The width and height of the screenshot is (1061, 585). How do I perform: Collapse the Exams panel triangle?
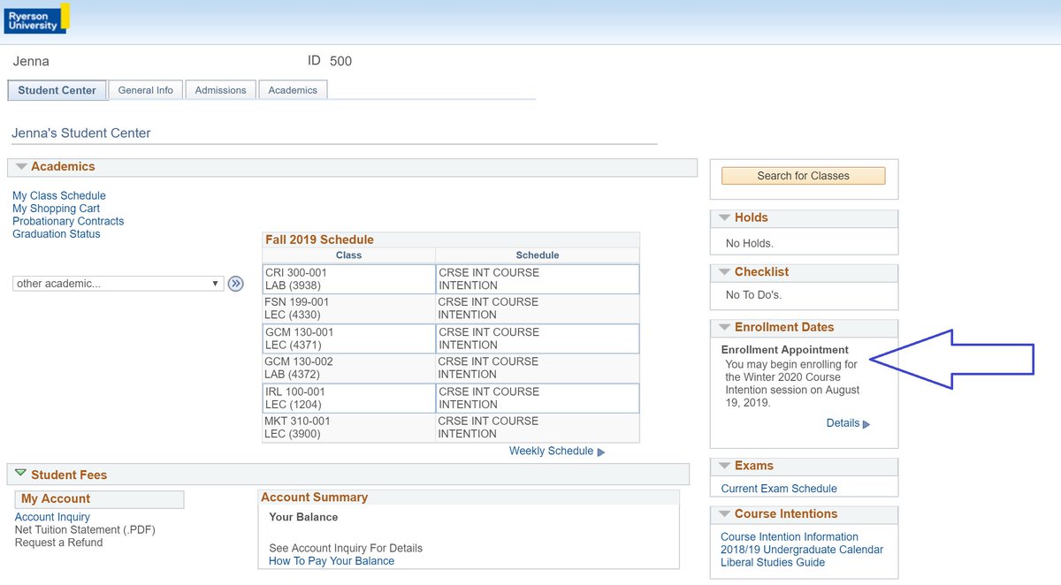tap(724, 466)
